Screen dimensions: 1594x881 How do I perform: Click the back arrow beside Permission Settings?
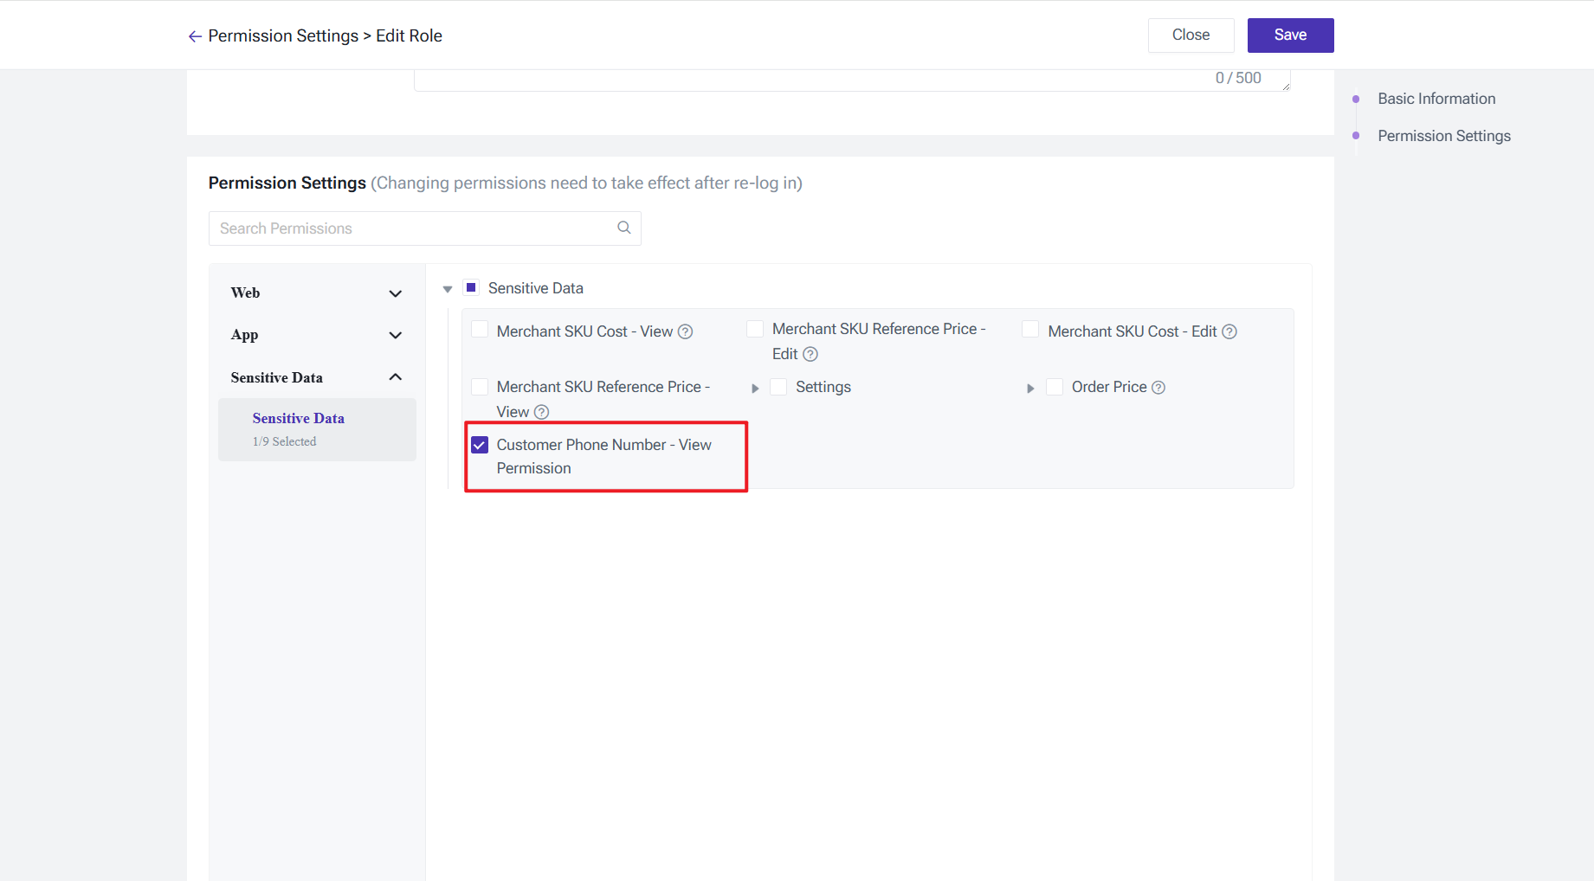coord(195,36)
